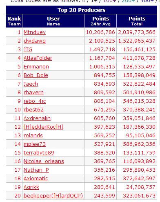Viewport: 160px width, 202px height.
Task: Open AtlasFolder's stats page
Action: (x=38, y=58)
